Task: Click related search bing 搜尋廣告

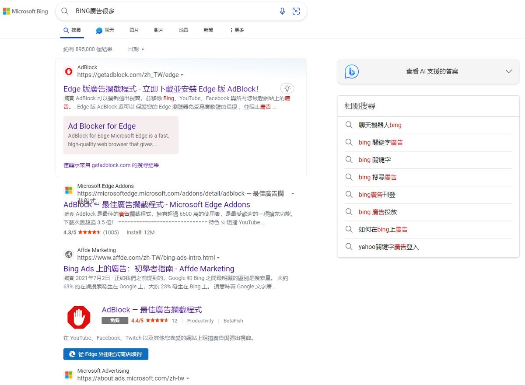Action: pyautogui.click(x=378, y=177)
